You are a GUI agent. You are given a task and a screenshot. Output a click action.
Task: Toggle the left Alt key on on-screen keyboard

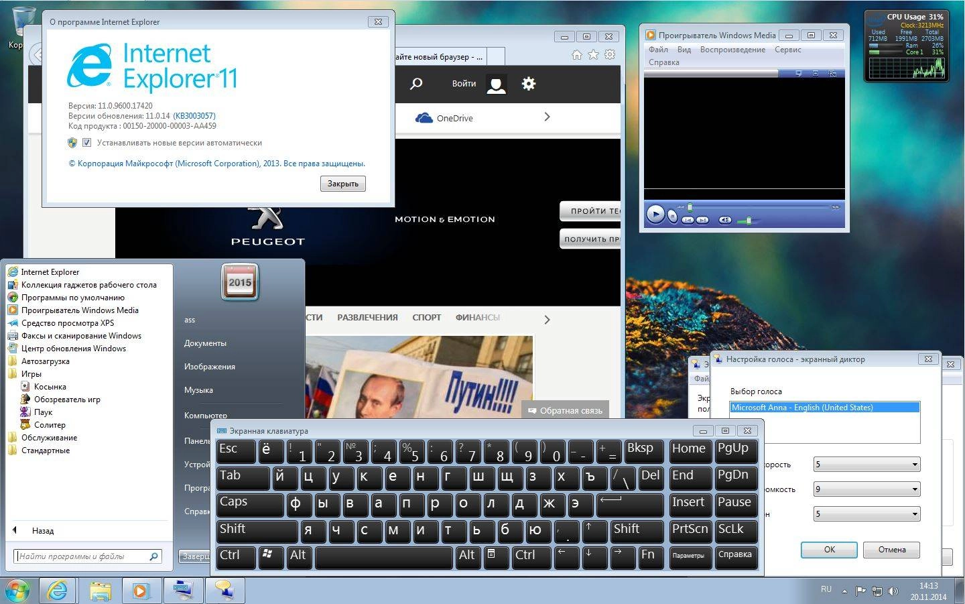299,557
